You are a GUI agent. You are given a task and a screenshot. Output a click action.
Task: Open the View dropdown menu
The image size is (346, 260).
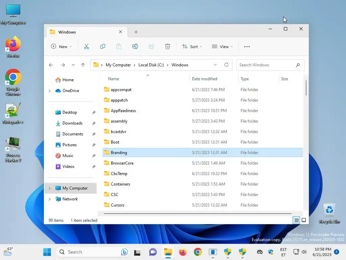(x=222, y=46)
